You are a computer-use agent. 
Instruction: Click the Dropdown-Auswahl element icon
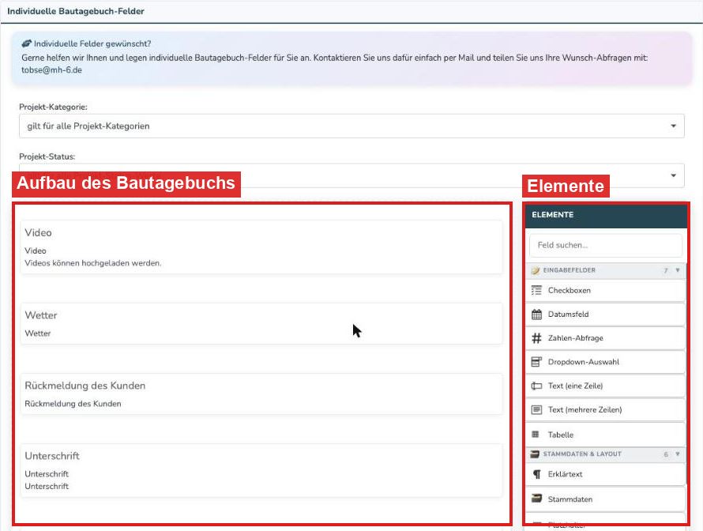(x=536, y=362)
